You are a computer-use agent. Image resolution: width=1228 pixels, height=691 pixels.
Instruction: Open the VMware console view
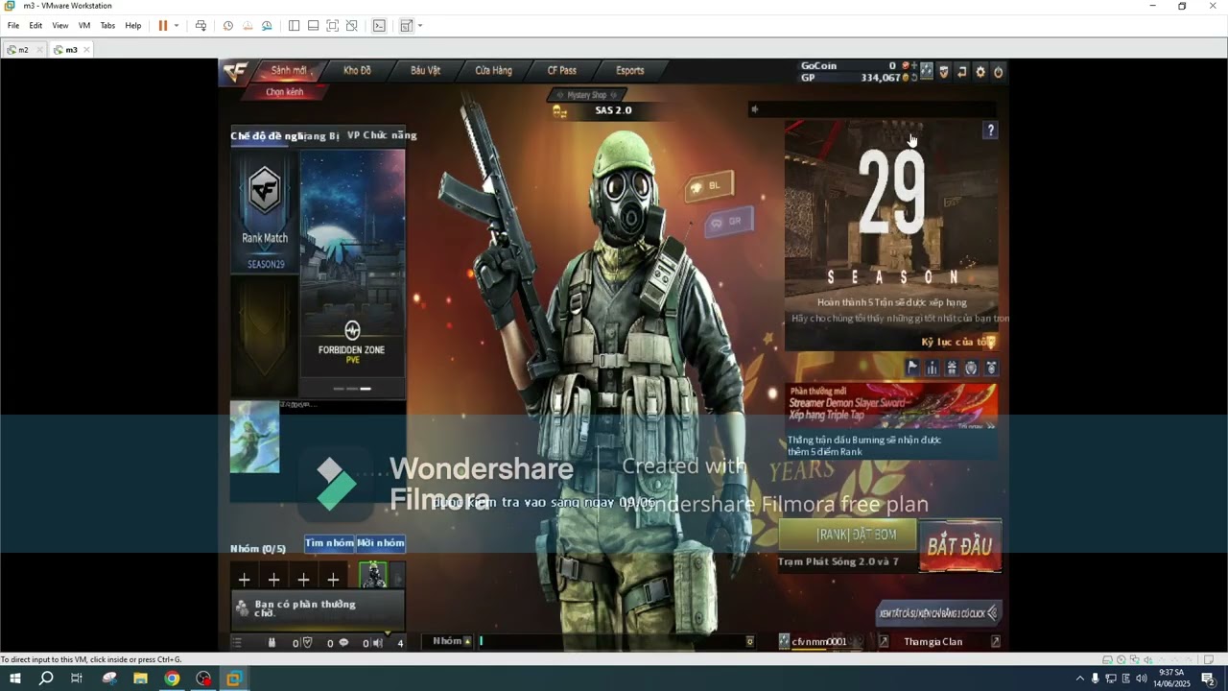coord(379,26)
